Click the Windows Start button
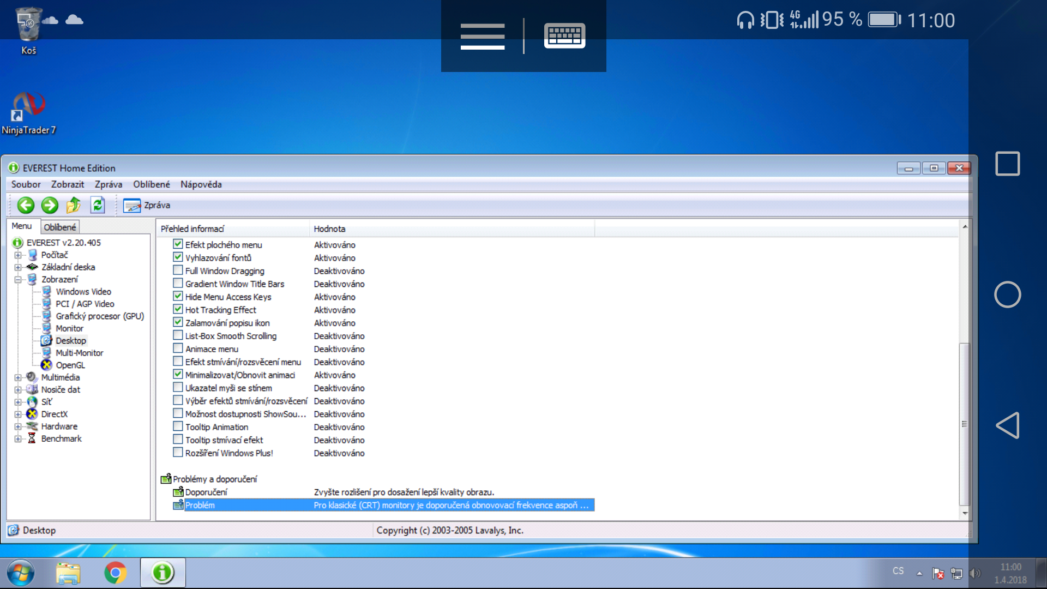 [x=21, y=573]
